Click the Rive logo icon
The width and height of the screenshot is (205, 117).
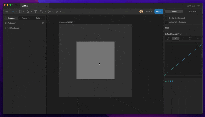(16, 6)
